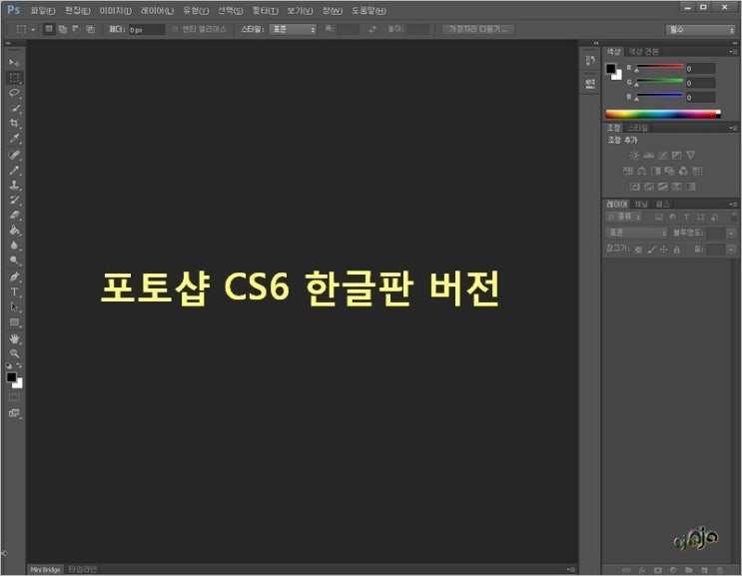
Task: Select the Lasso tool
Action: [14, 93]
